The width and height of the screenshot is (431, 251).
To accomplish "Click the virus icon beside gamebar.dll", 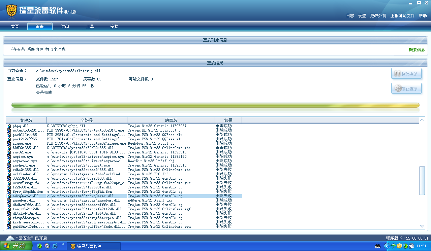I will [x=9, y=200].
